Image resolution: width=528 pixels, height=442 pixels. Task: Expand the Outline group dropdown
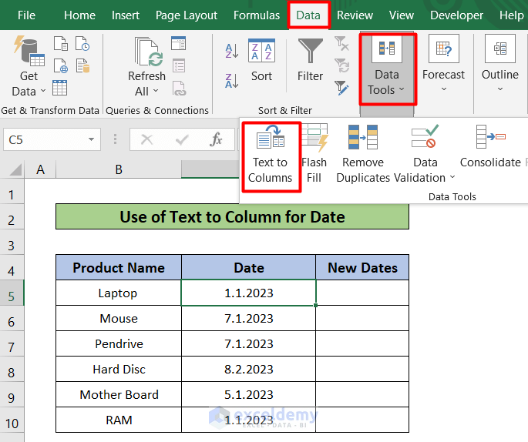[500, 89]
